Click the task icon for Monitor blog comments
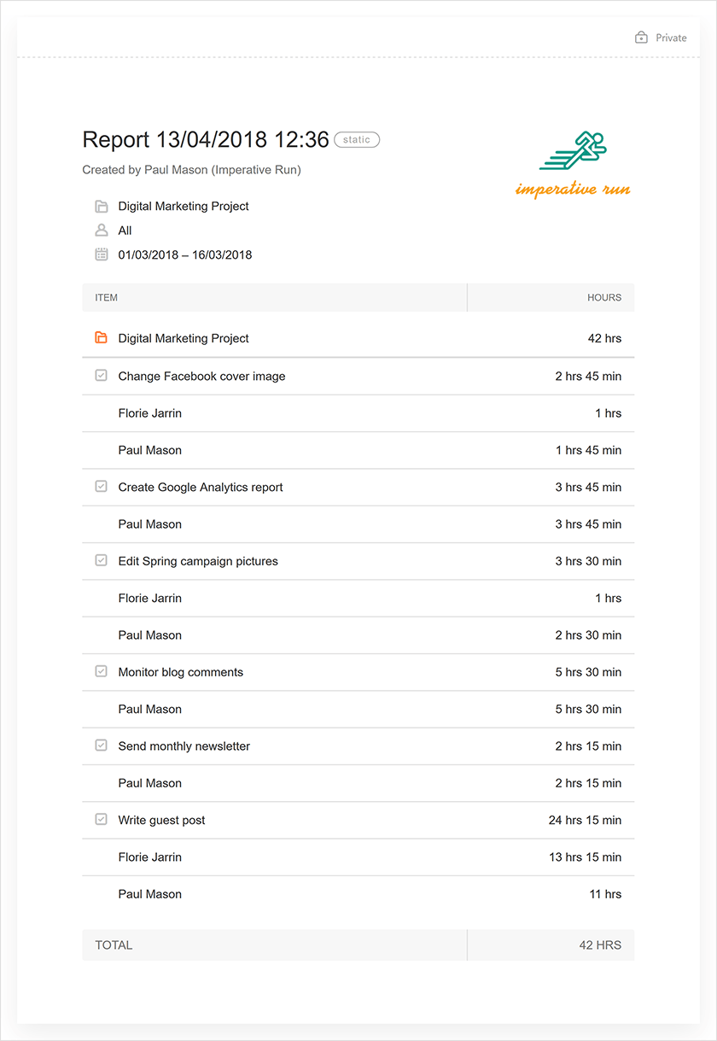717x1041 pixels. pos(101,671)
